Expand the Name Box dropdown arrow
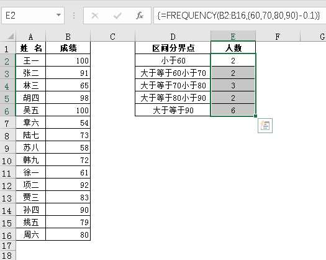The width and height of the screenshot is (326, 260). (x=58, y=15)
